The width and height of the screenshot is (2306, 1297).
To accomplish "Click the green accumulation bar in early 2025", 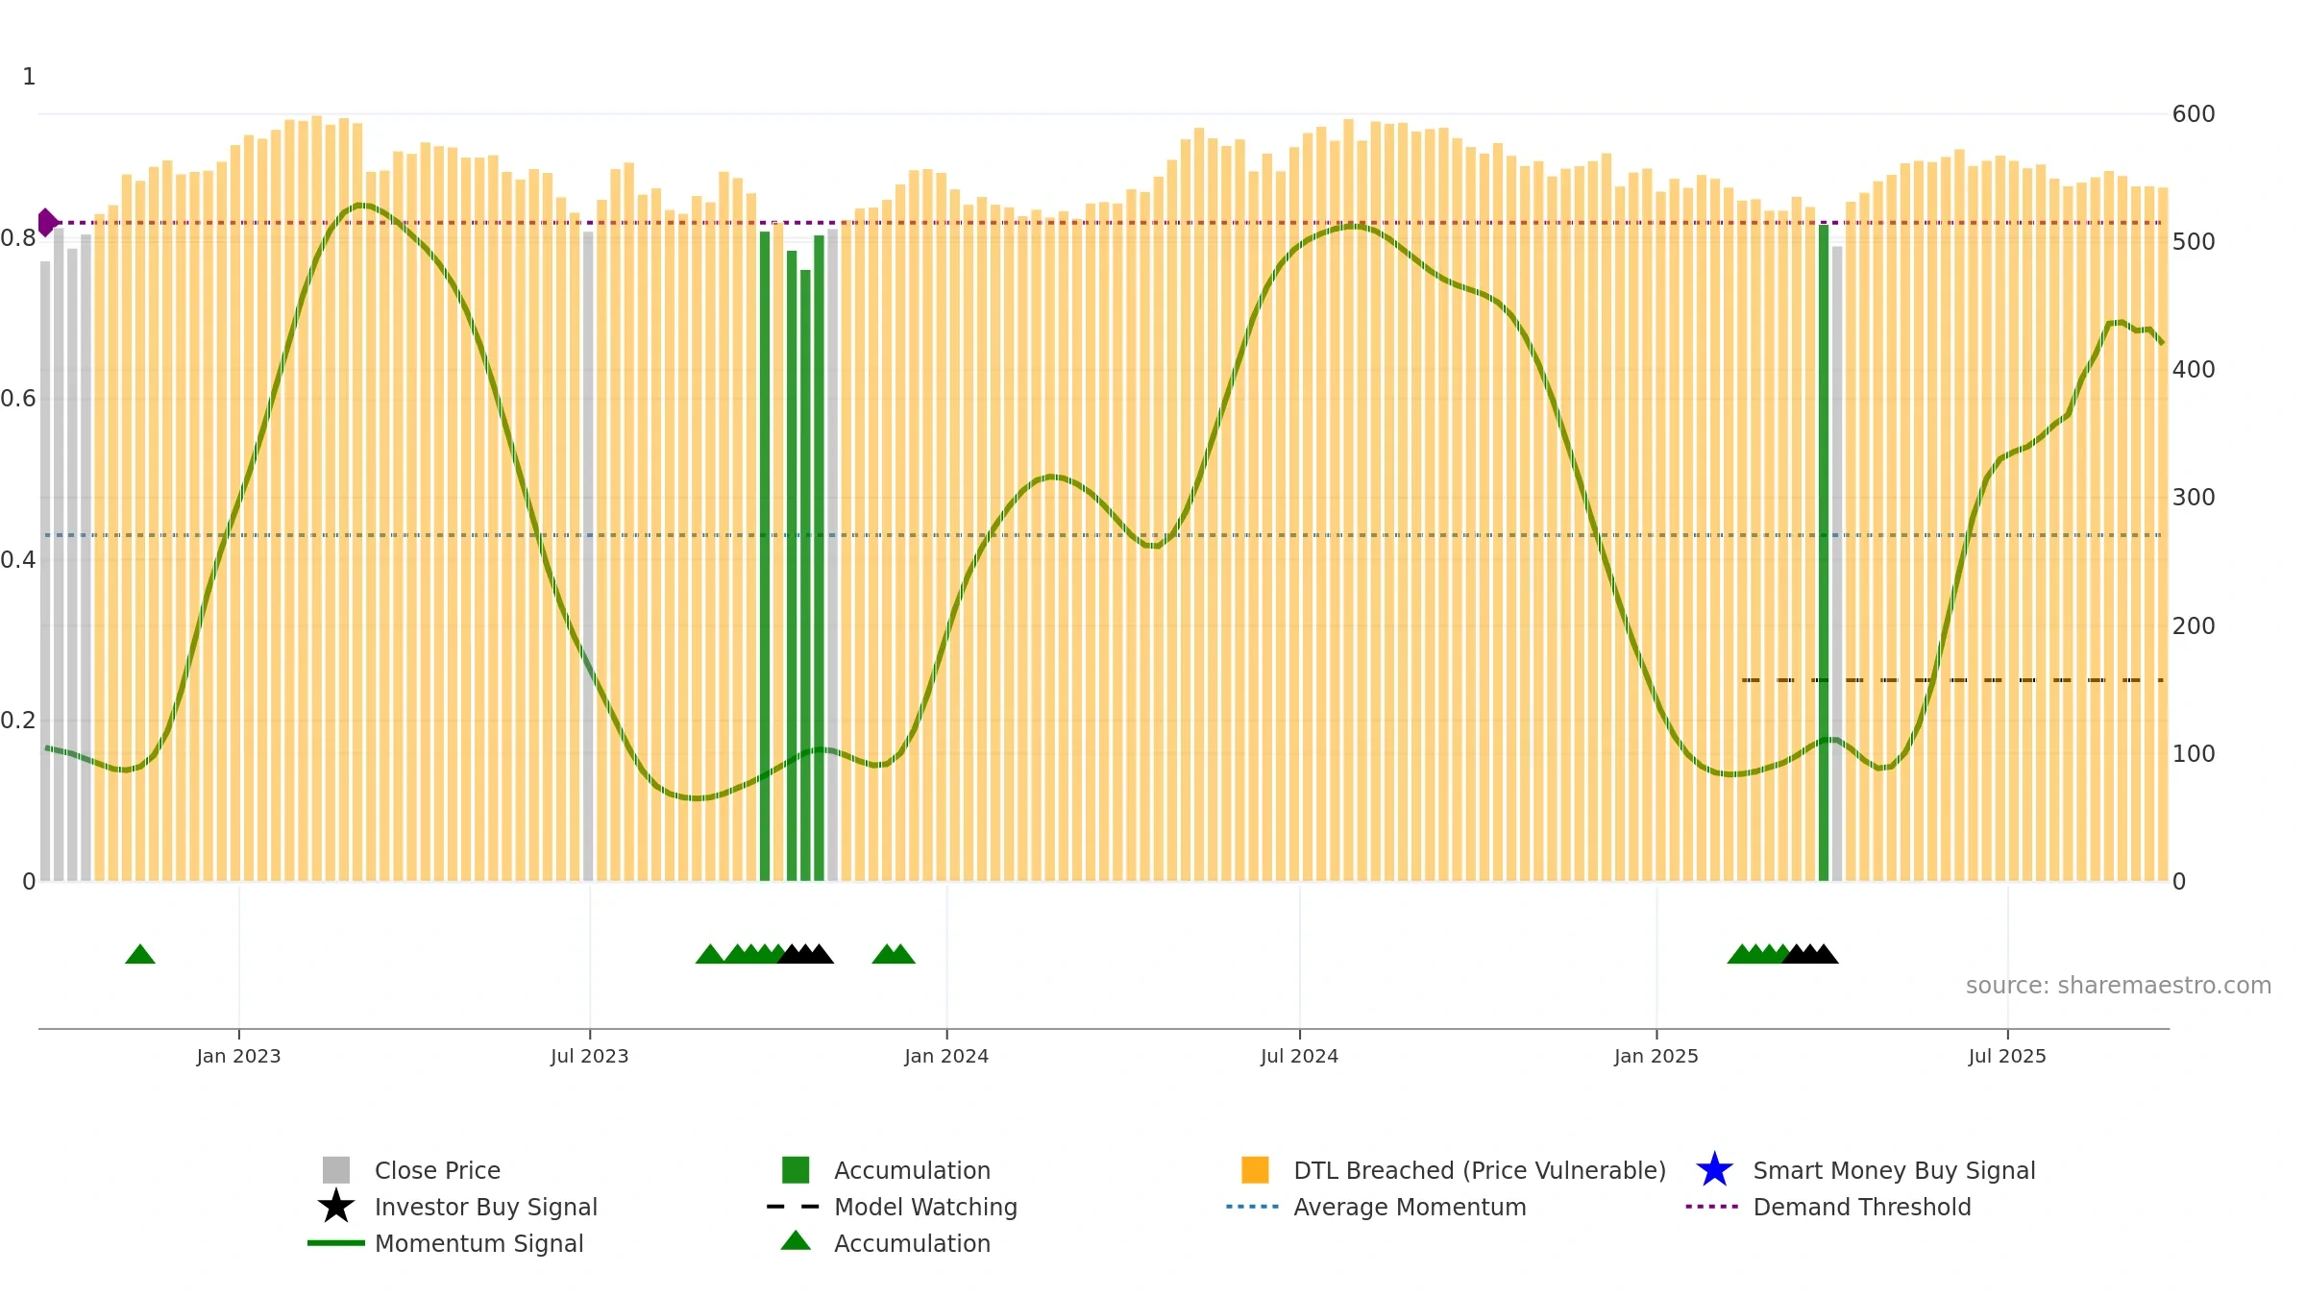I will 1824,552.
